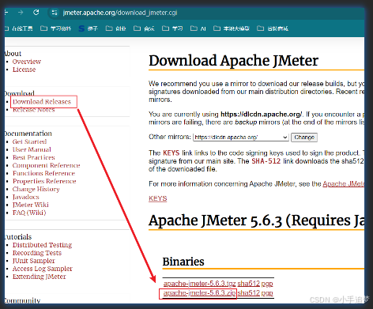Open the Get Started documentation link

tap(29, 141)
